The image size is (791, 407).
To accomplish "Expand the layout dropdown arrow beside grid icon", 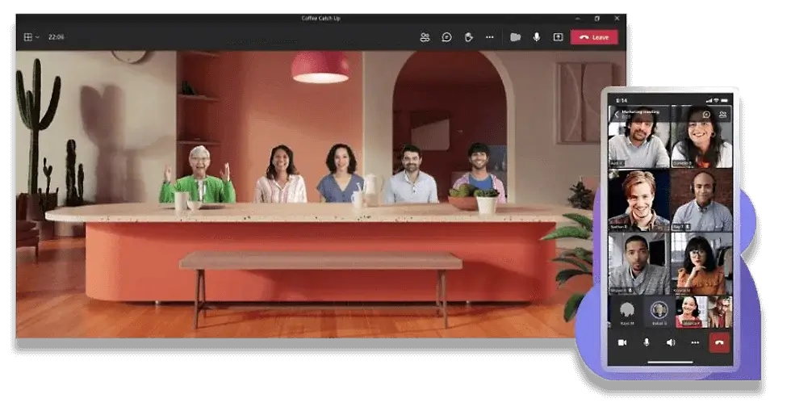I will [x=37, y=37].
